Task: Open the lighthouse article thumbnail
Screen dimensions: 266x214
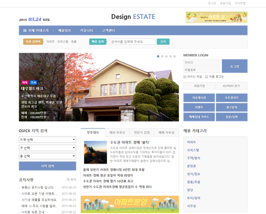Action: tap(95, 152)
